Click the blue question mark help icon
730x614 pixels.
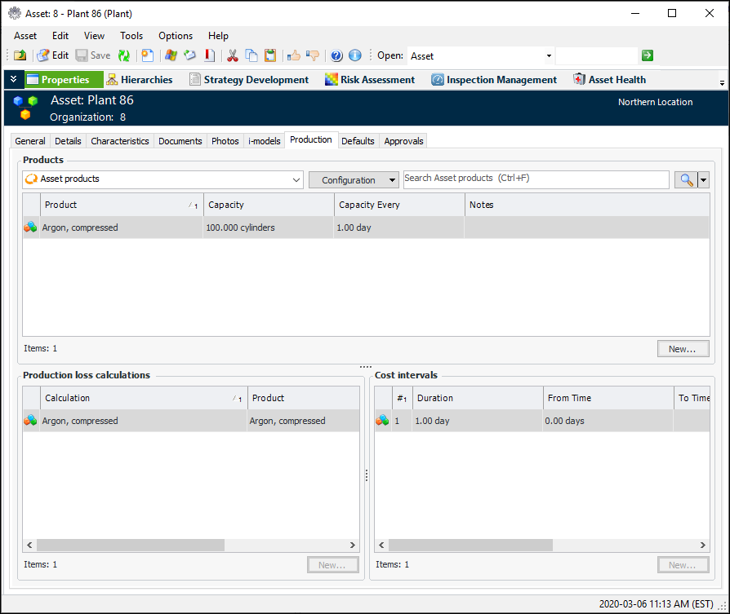click(x=336, y=55)
